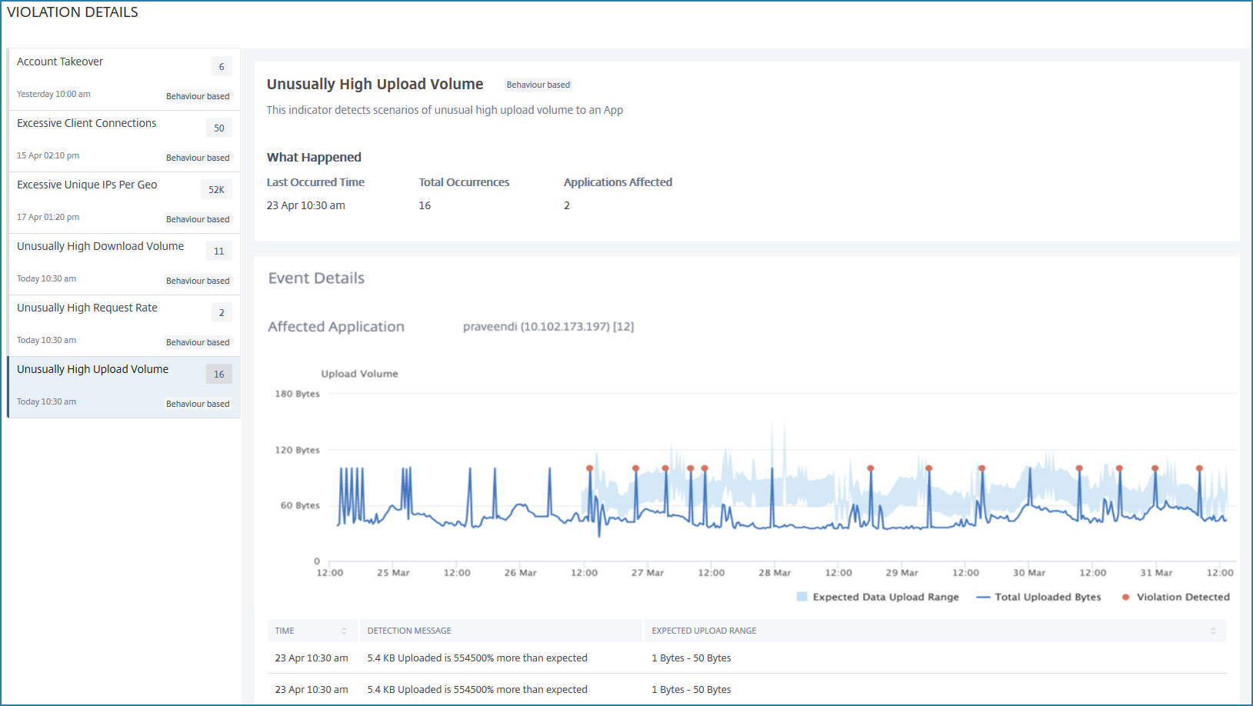Toggle Violation Detected legend dot
Image resolution: width=1253 pixels, height=706 pixels.
pyautogui.click(x=1125, y=597)
